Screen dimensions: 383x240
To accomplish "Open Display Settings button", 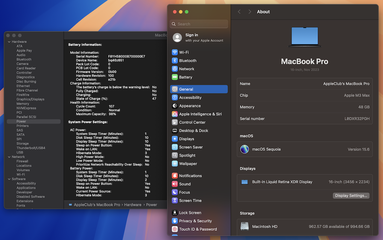I will [351, 196].
